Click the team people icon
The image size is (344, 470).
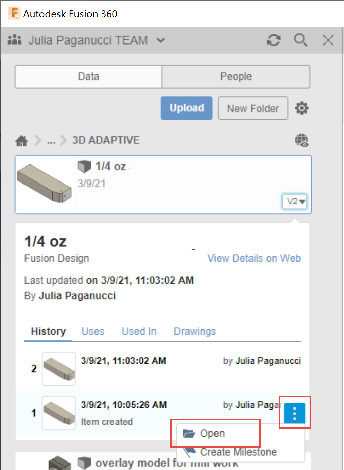(x=15, y=40)
